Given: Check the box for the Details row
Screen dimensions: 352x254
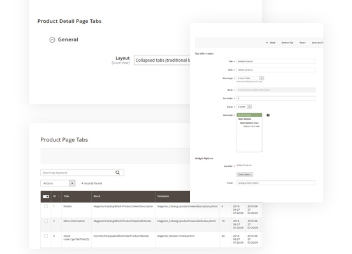Looking at the screenshot, I should pyautogui.click(x=46, y=206).
